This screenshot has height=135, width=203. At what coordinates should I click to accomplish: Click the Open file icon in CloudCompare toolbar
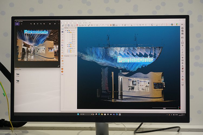click(63, 25)
